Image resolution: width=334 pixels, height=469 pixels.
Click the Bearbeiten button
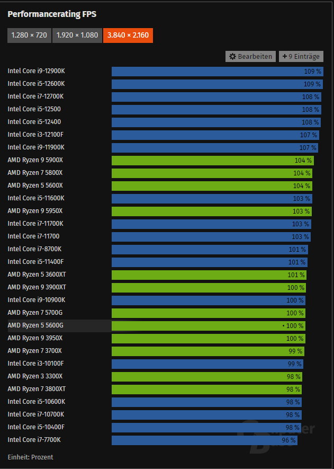[250, 56]
